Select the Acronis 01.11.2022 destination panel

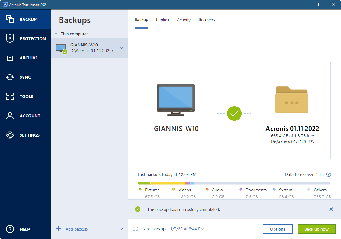pyautogui.click(x=292, y=110)
